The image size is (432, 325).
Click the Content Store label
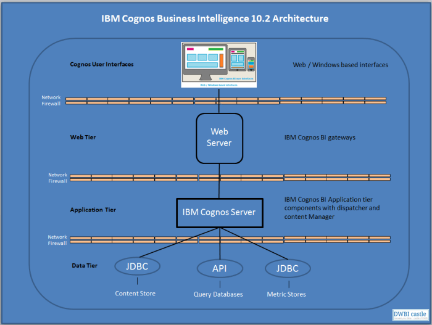click(x=135, y=294)
